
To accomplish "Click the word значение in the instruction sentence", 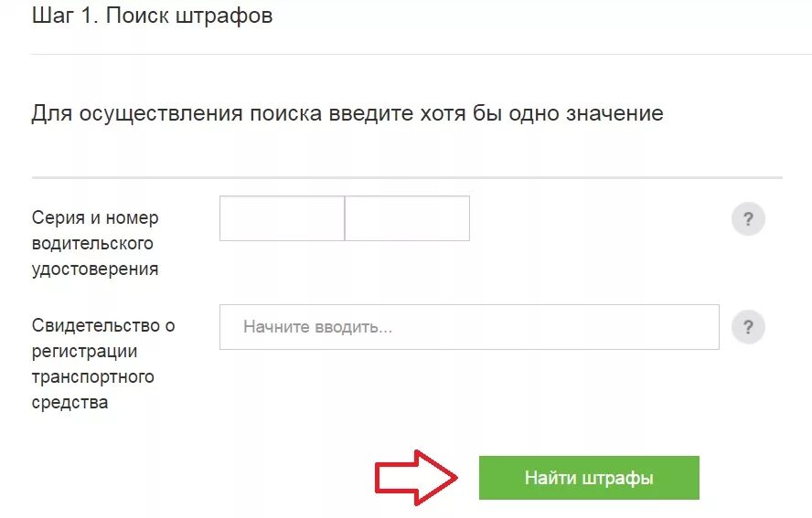I will (614, 113).
